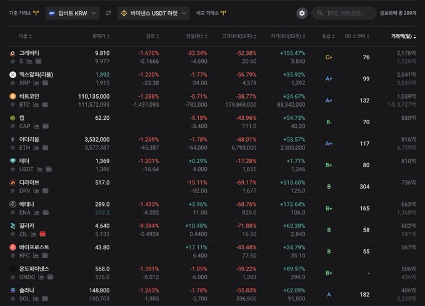Viewport: 425px width, 306px height.
Task: Click the Zilliqa coin logo
Action: click(x=12, y=225)
